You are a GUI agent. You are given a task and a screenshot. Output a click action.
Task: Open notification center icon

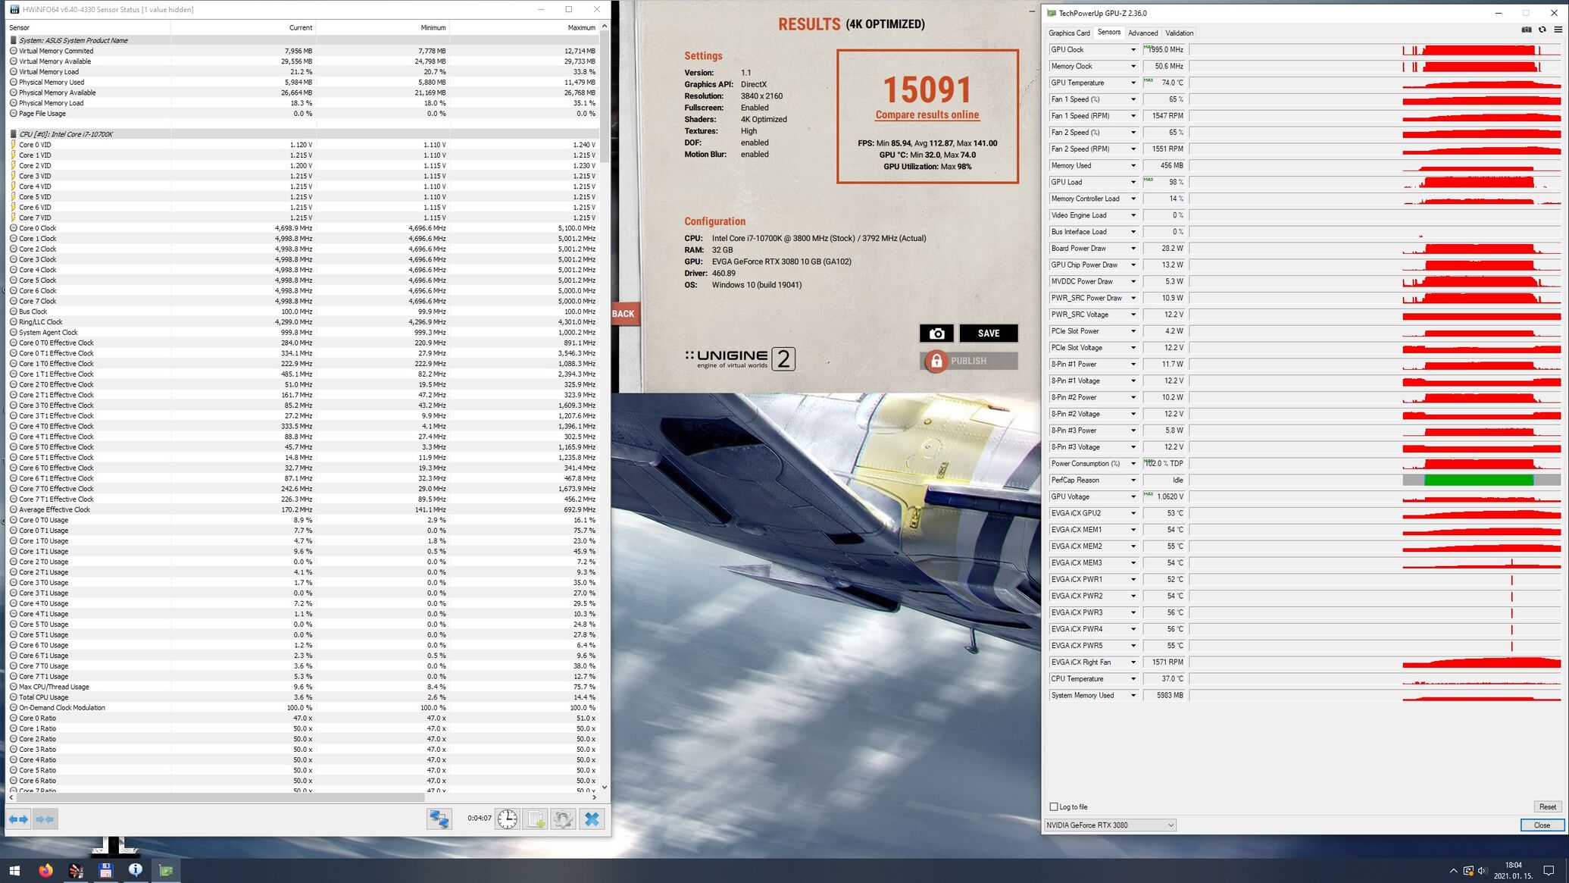coord(1549,870)
